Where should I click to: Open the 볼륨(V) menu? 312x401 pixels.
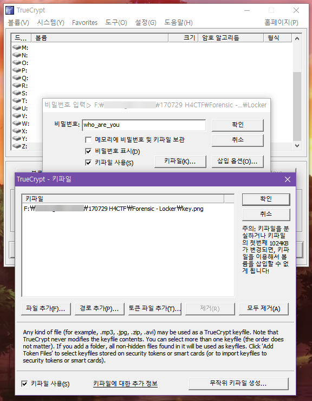point(18,23)
